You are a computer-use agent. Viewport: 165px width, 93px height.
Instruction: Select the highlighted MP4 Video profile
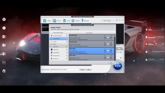[92, 51]
